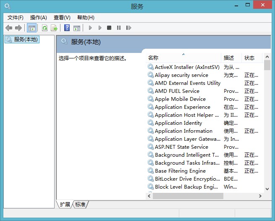This screenshot has width=275, height=221.
Task: Click the Back arrow toolbar icon
Action: coord(9,28)
